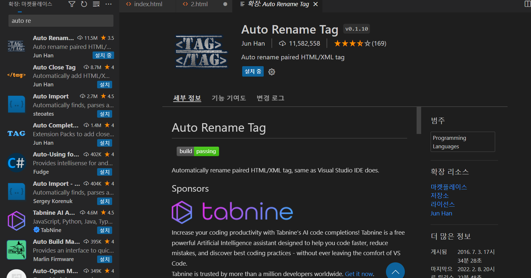Click the 설치 중 button in the extension header
Image resolution: width=531 pixels, height=278 pixels.
click(253, 71)
